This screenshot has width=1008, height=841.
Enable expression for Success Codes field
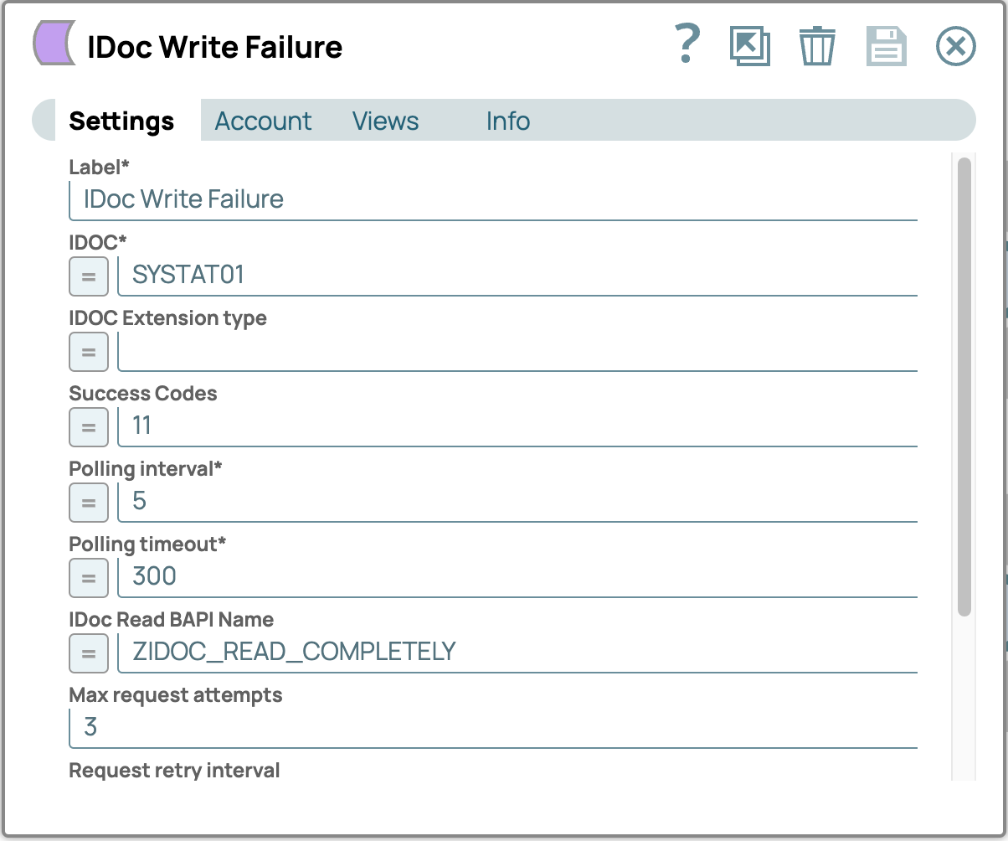click(x=89, y=427)
